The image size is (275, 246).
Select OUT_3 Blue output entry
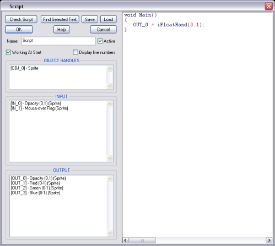(35, 193)
